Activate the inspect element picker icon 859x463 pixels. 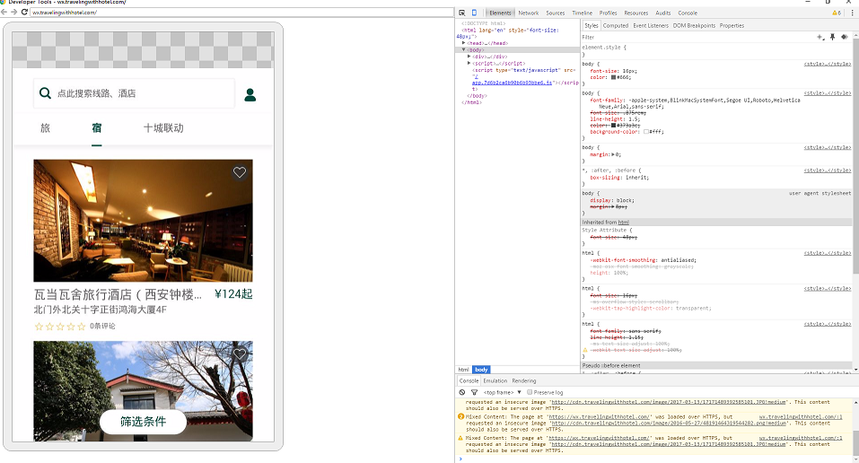click(x=462, y=13)
